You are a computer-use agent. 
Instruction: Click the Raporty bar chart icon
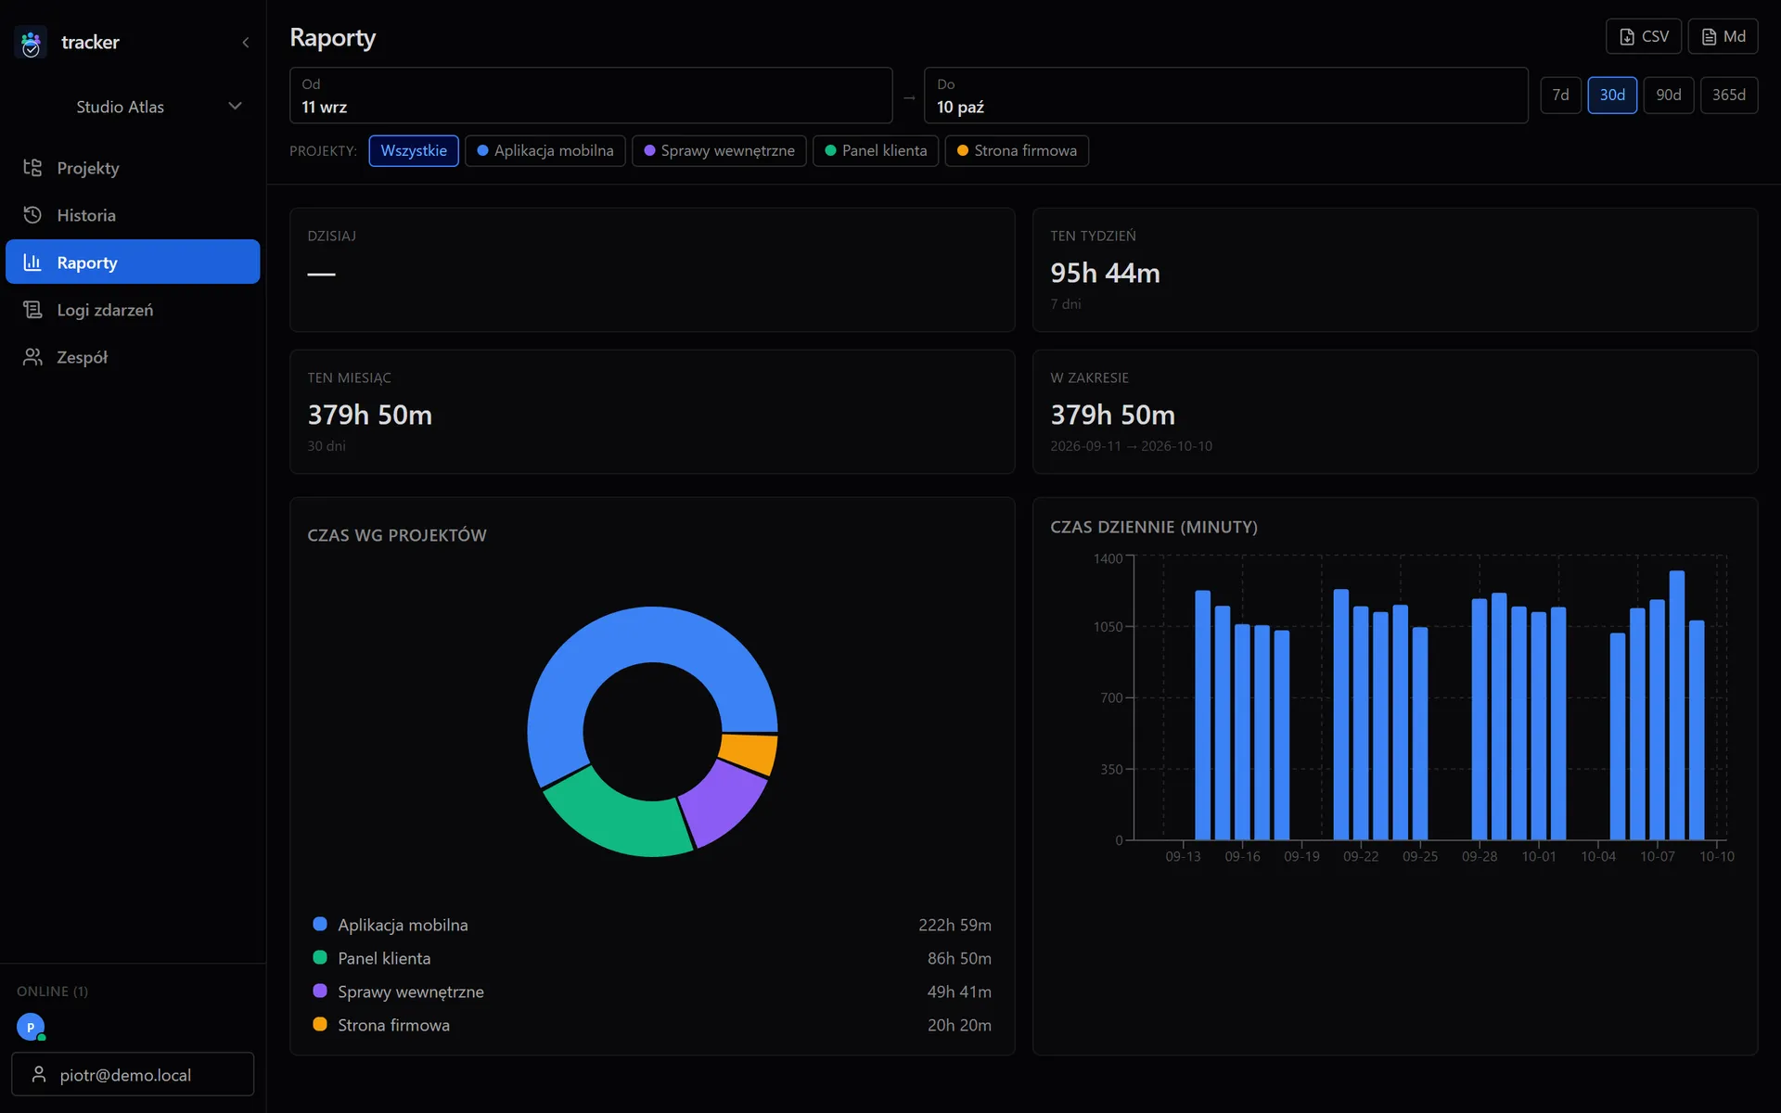click(32, 262)
